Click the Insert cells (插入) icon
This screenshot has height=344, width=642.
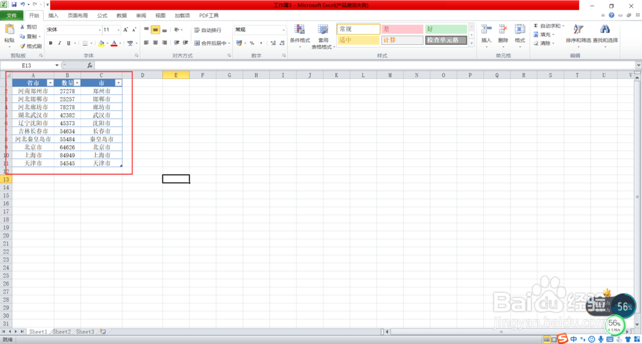pyautogui.click(x=487, y=30)
